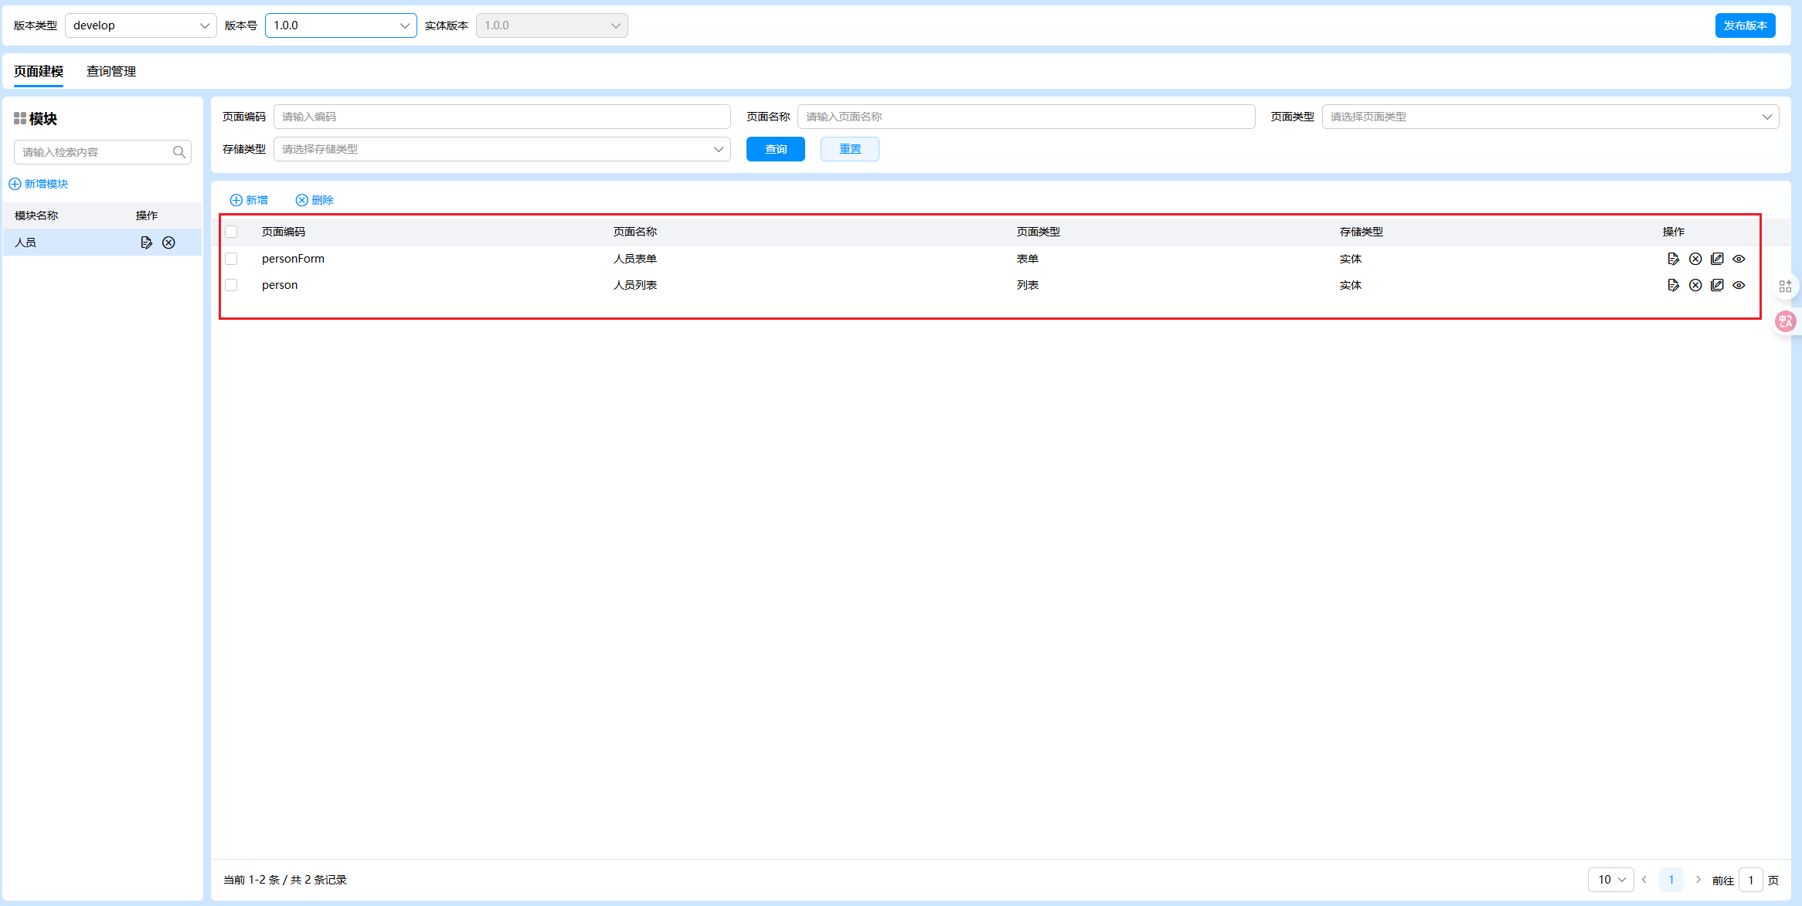
Task: Delete the 人员 module with X icon
Action: [168, 243]
